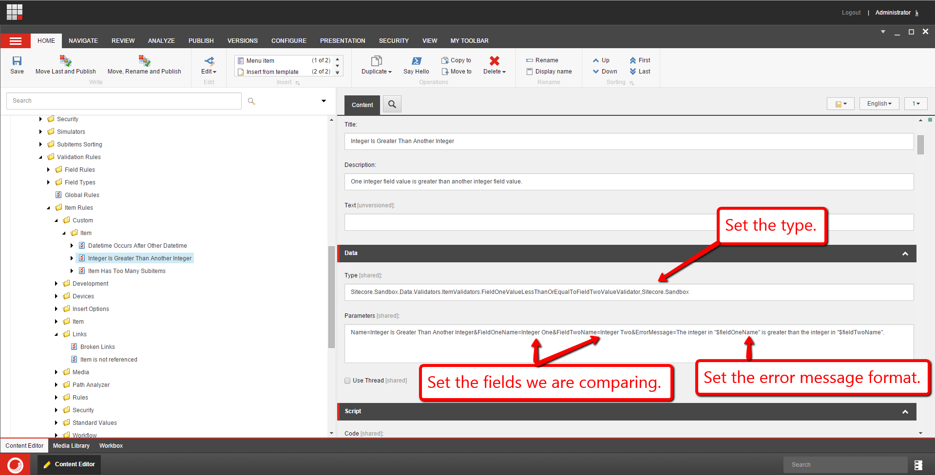Switch to the Media Library tab
The image size is (935, 475).
click(71, 446)
